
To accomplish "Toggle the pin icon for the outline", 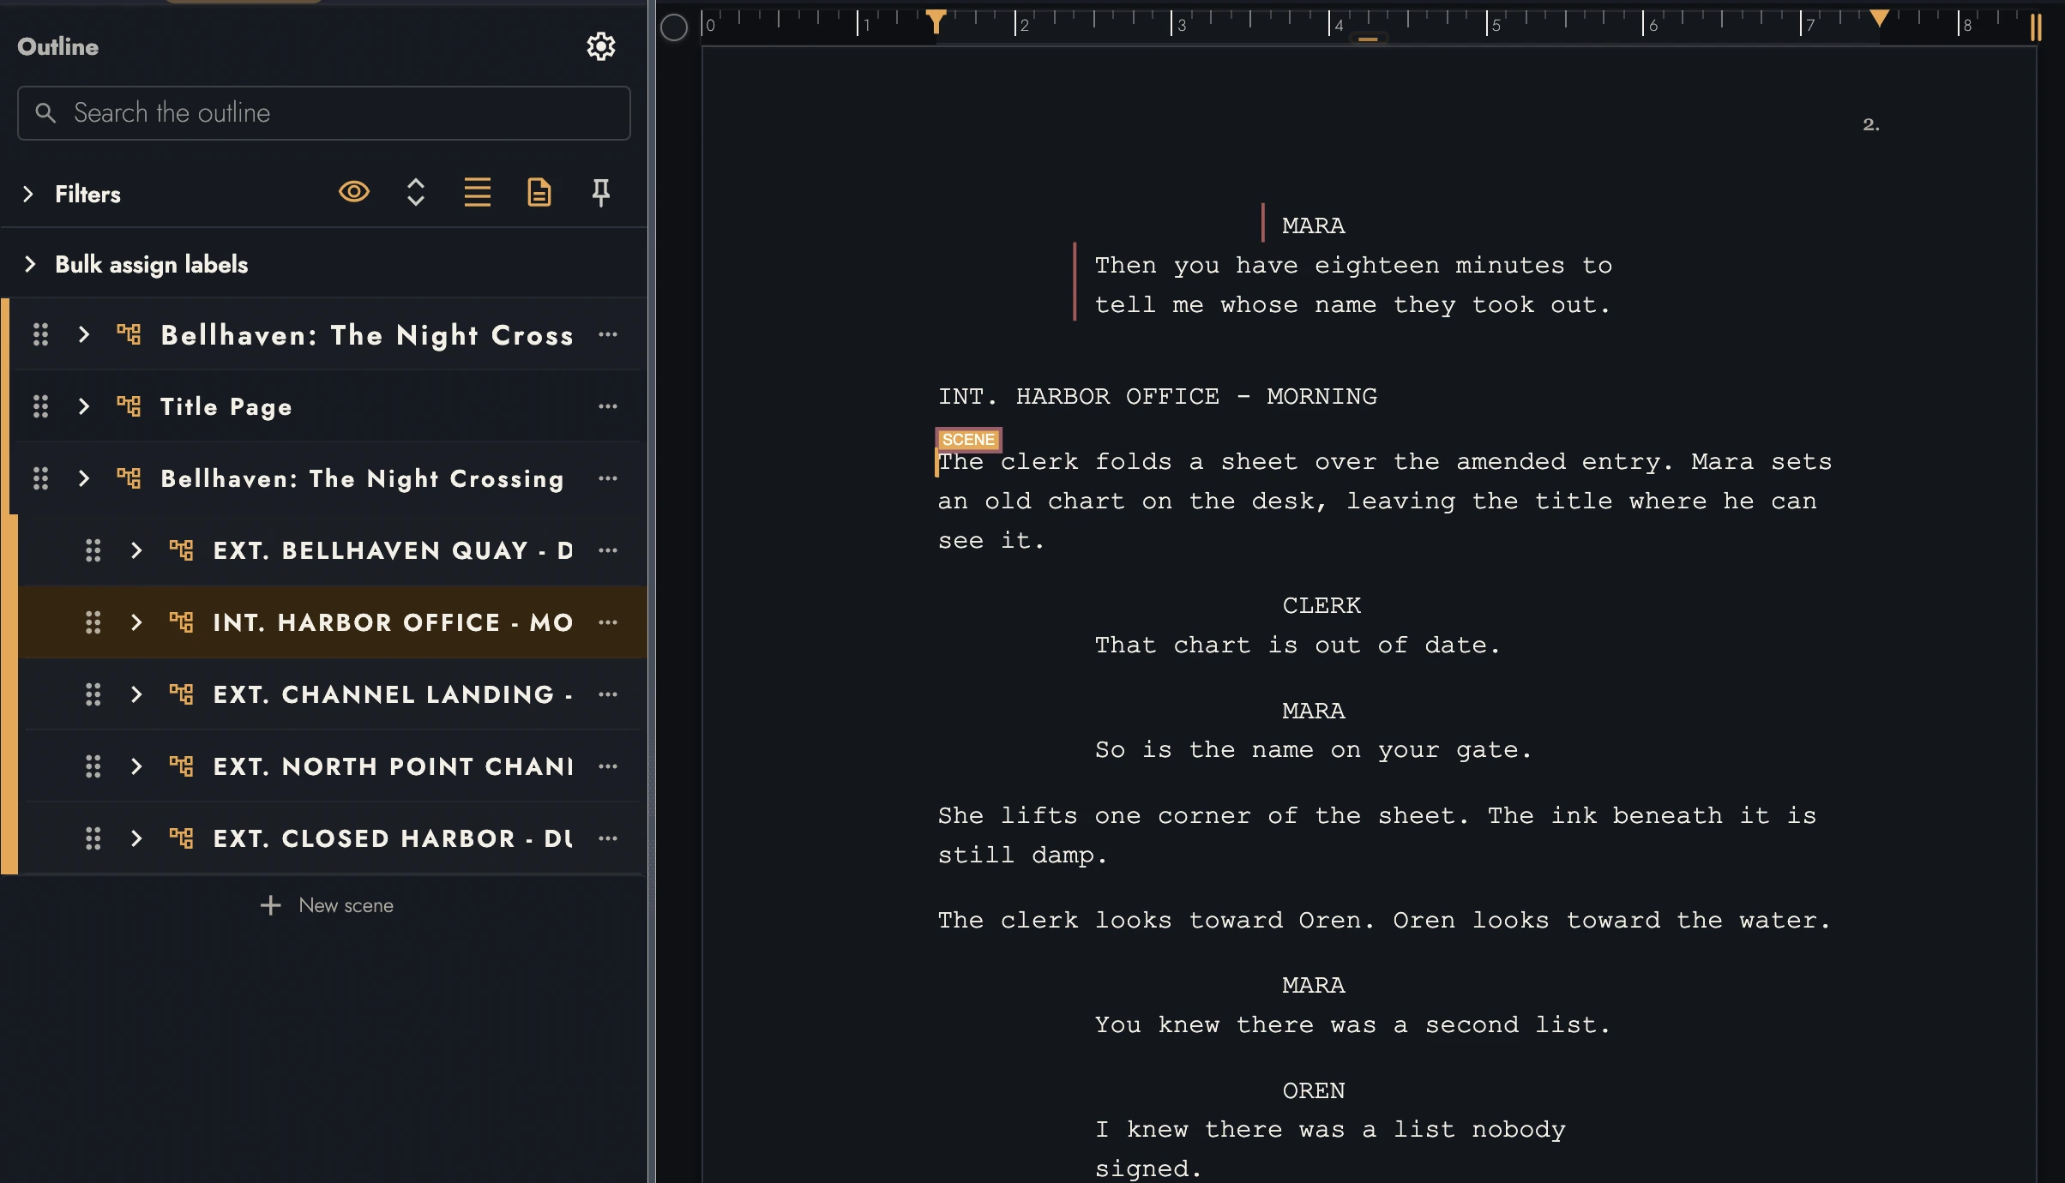I will coord(601,192).
